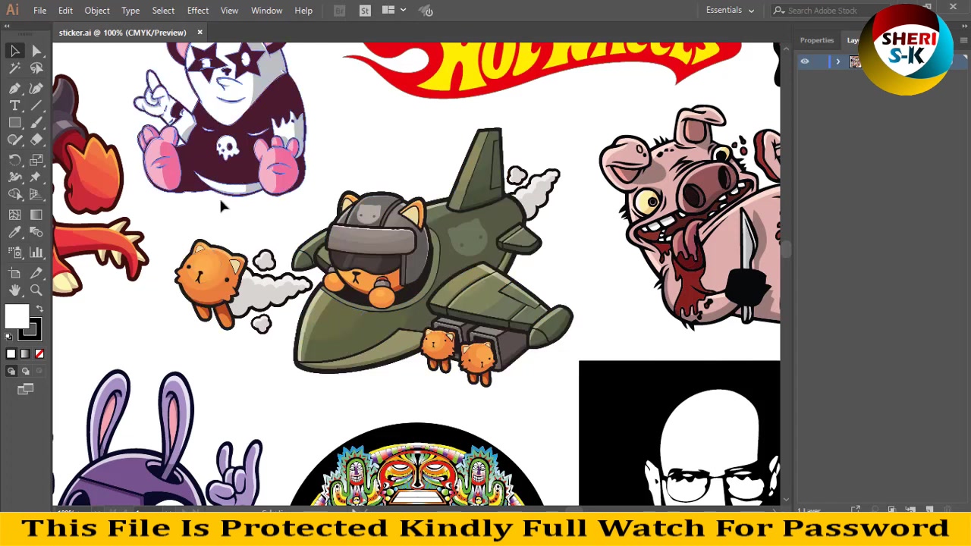Screen dimensions: 971x546
Task: Expand Arrange Documents dropdown arrow
Action: click(x=403, y=11)
